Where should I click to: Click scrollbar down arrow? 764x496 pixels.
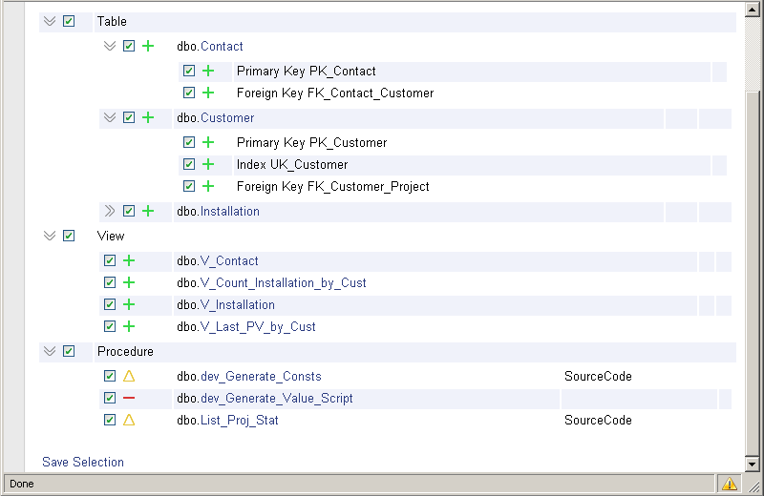tap(752, 464)
